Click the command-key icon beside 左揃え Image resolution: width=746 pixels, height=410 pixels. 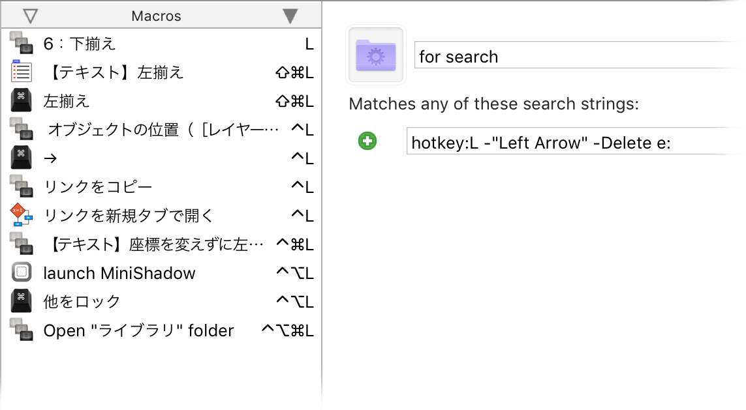[x=22, y=101]
